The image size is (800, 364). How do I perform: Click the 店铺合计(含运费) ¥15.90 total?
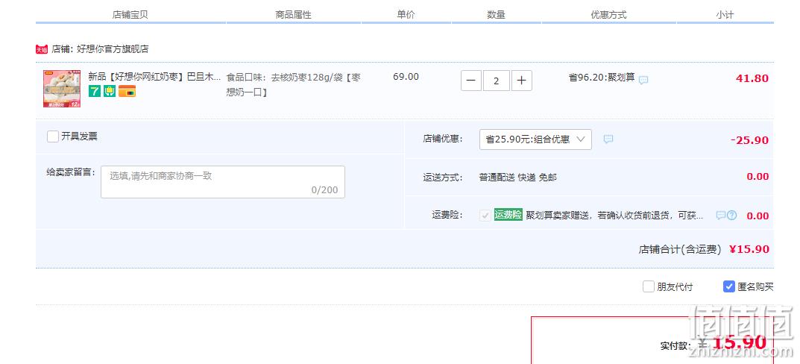pyautogui.click(x=704, y=249)
